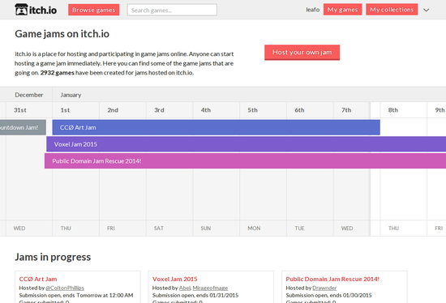Open Public Domain Jam Rescue 2014! card title
The image size is (446, 303).
click(332, 280)
